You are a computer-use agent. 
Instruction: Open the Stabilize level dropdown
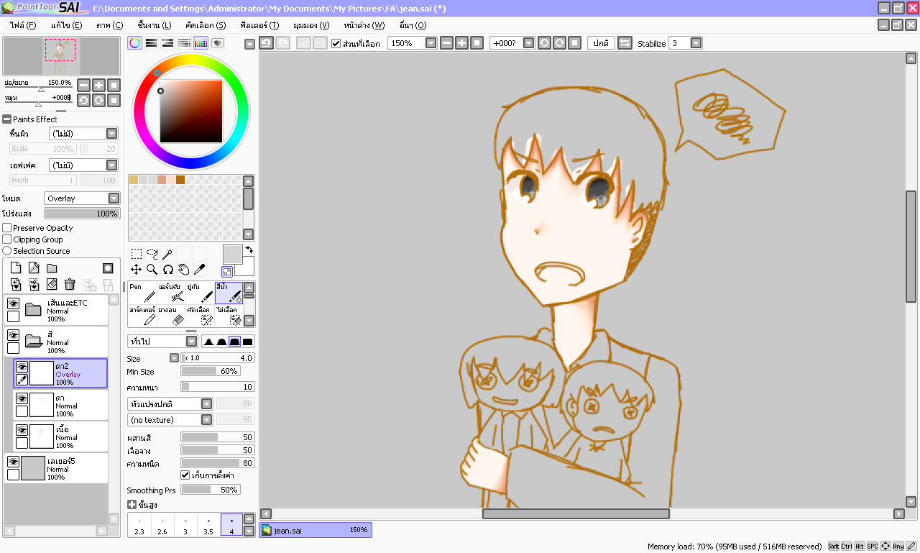(x=686, y=43)
